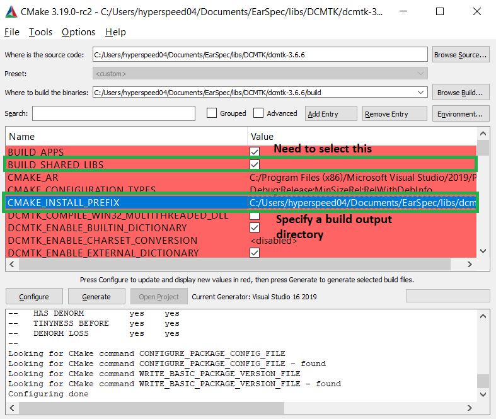Screen dimensions: 496x419
Task: Click the source code path field
Action: (260, 55)
